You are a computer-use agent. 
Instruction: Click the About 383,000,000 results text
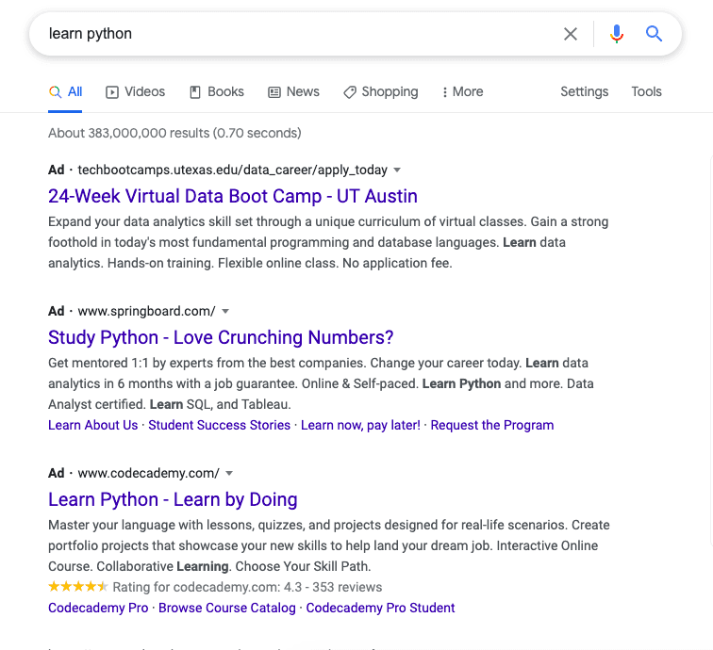click(x=174, y=133)
